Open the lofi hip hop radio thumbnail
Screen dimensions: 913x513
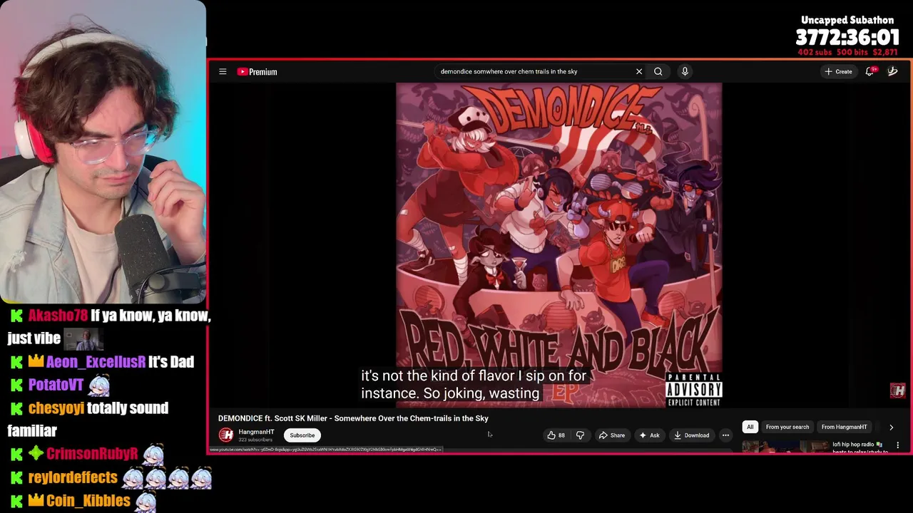pyautogui.click(x=785, y=447)
